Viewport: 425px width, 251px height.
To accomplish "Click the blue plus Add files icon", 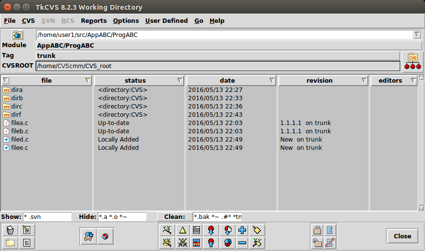I will coord(242,230).
